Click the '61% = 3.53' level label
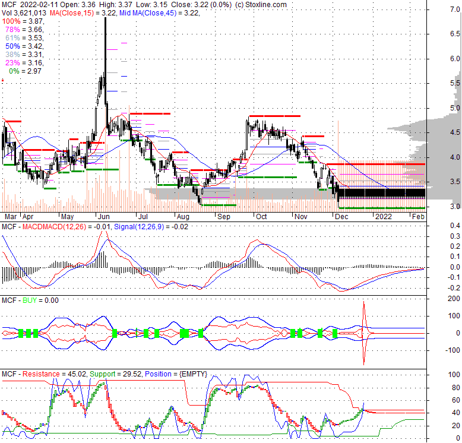 point(24,37)
